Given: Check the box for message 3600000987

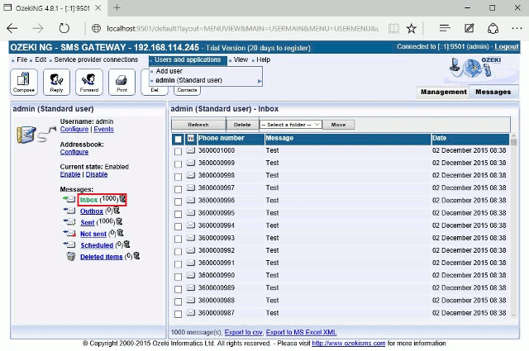Looking at the screenshot, I should coord(179,314).
